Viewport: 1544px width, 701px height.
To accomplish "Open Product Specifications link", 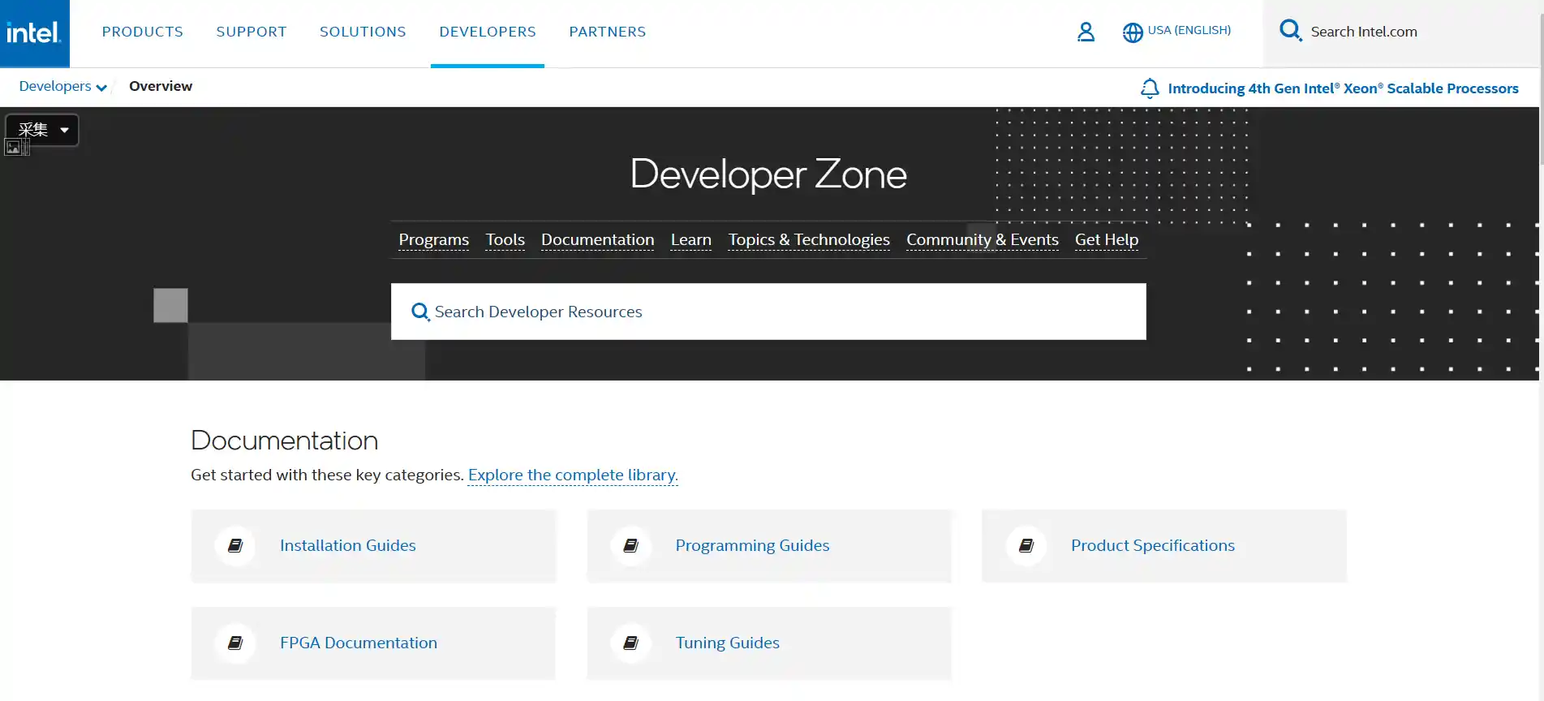I will pos(1153,545).
